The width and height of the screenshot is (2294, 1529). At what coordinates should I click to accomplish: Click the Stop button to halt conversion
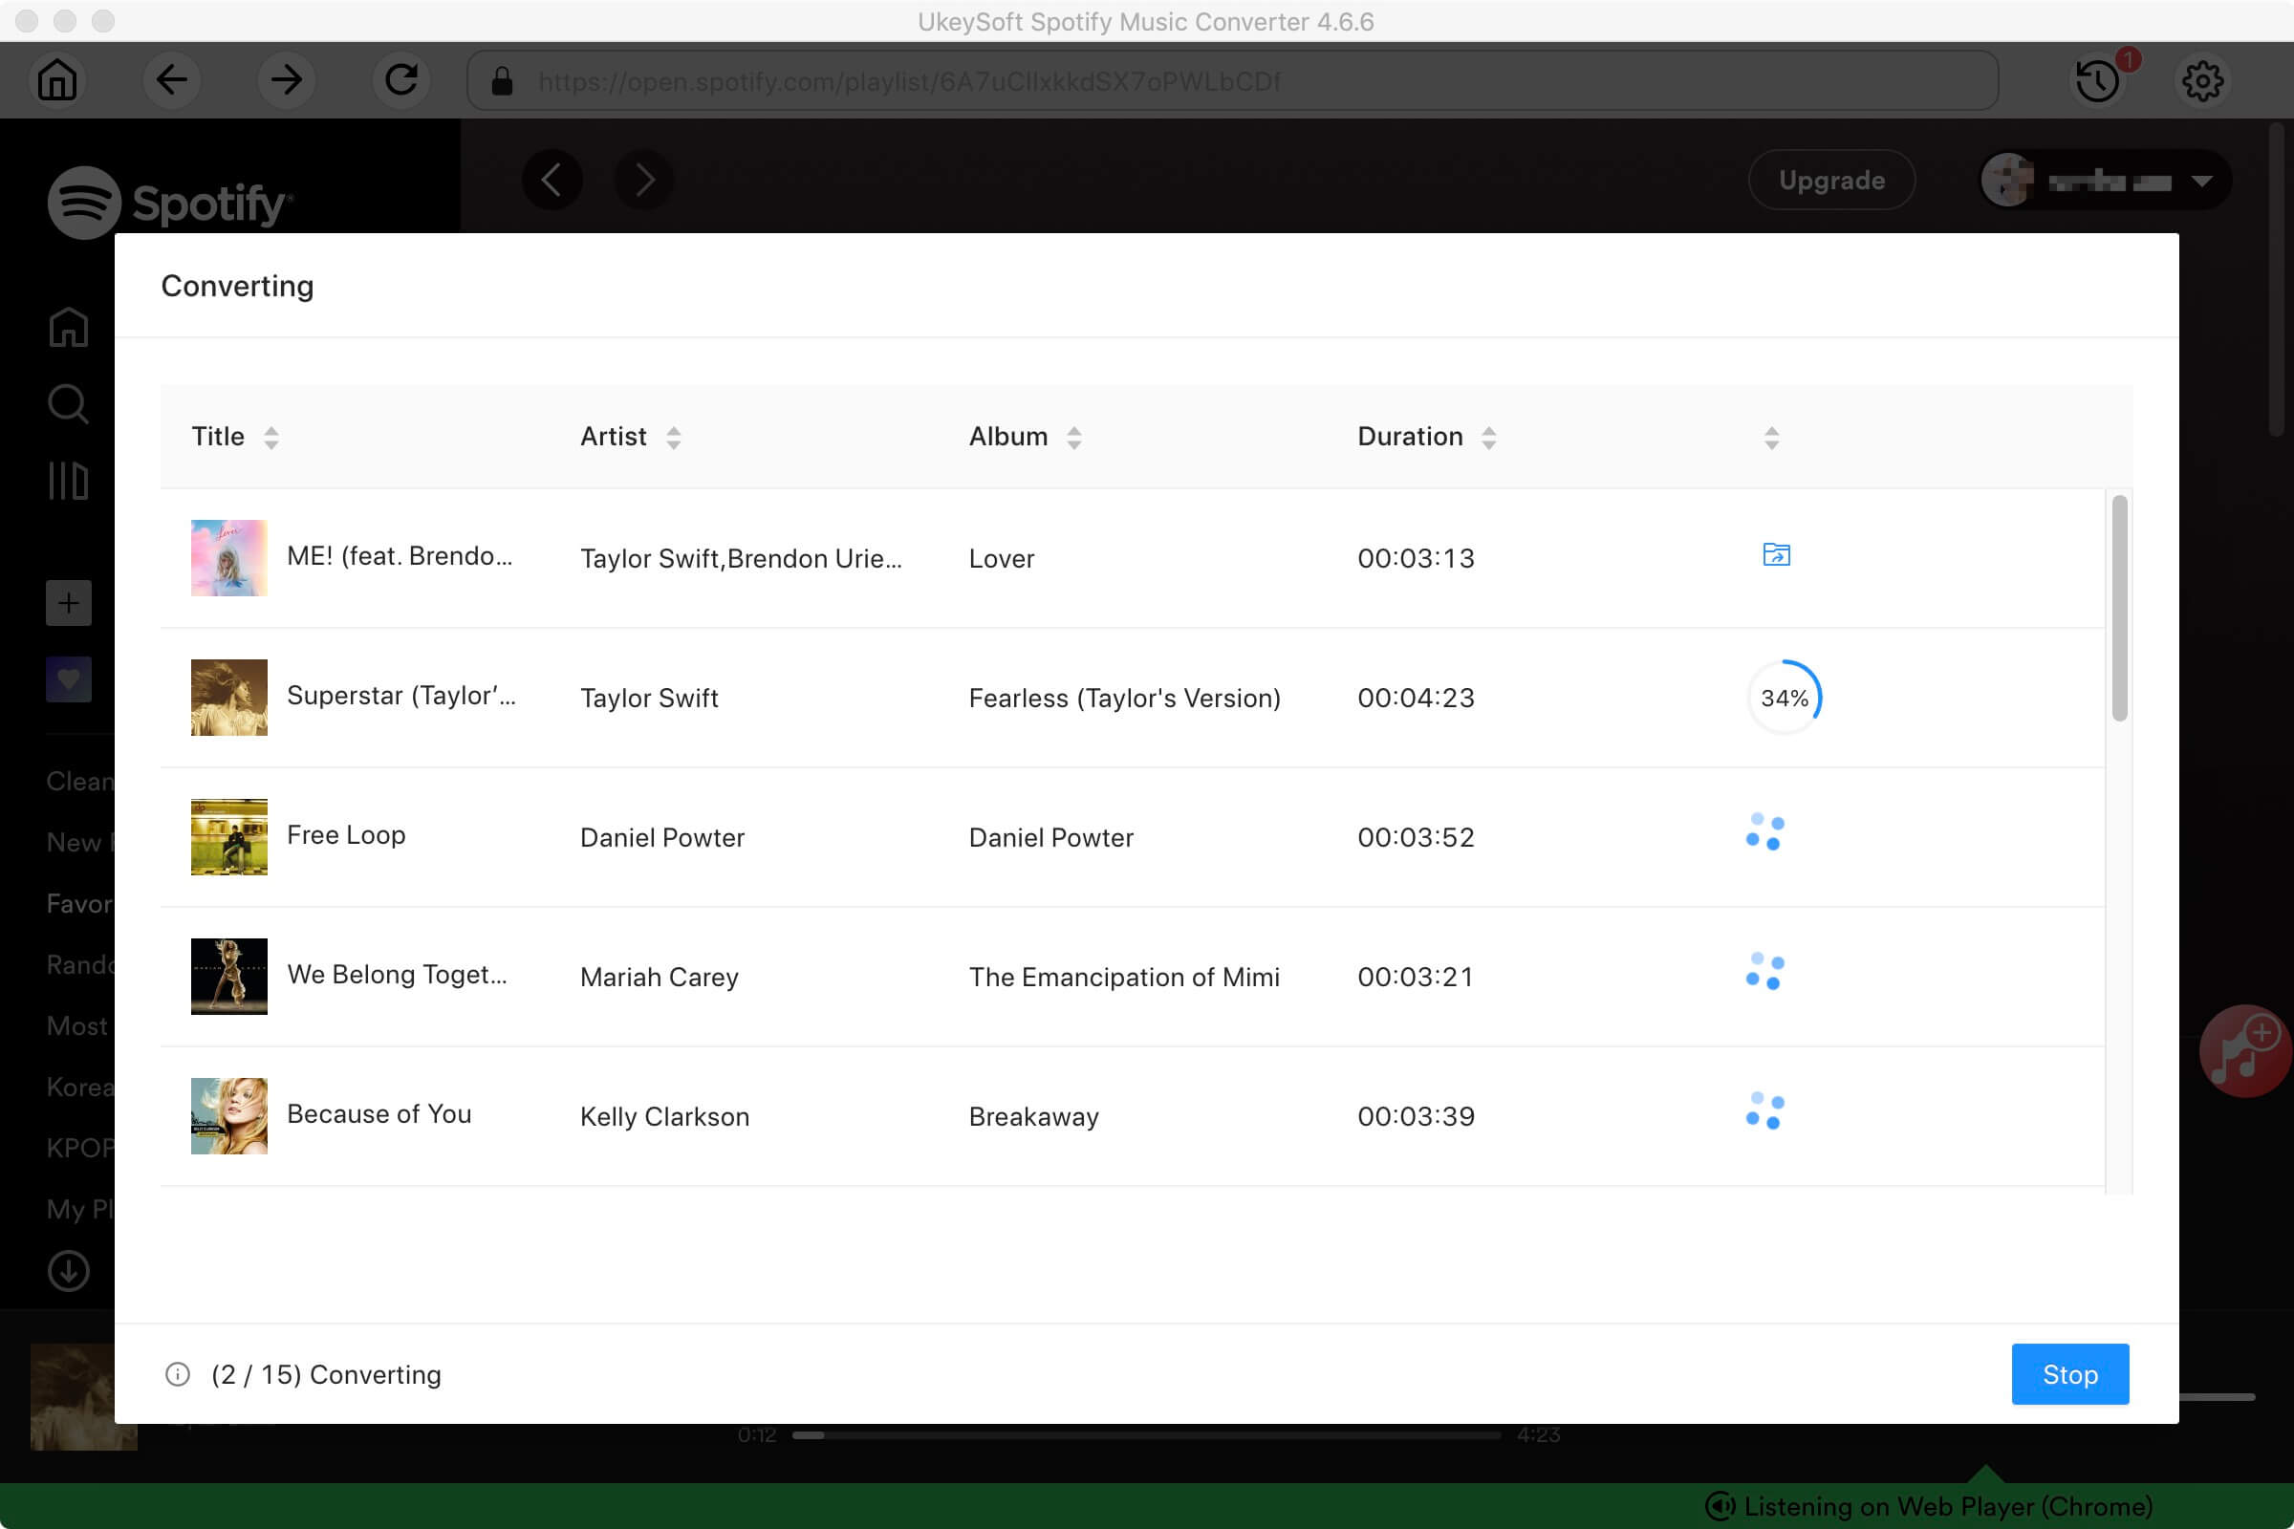click(x=2070, y=1374)
